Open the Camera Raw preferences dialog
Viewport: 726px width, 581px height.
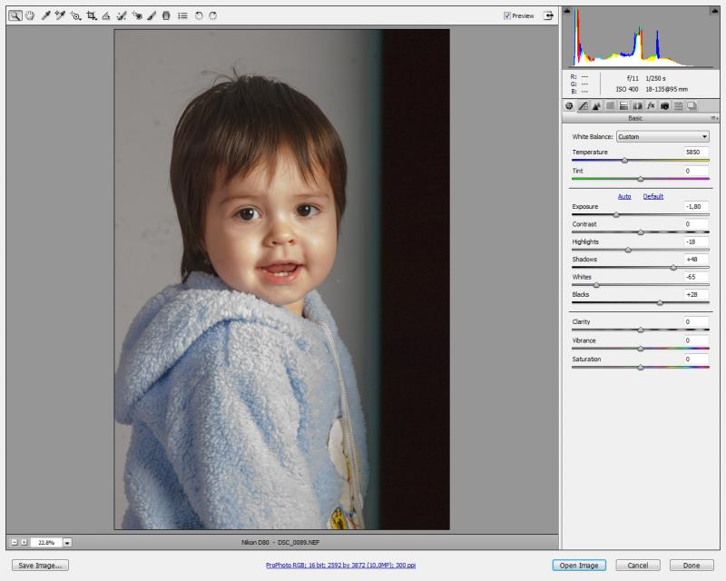pos(183,15)
